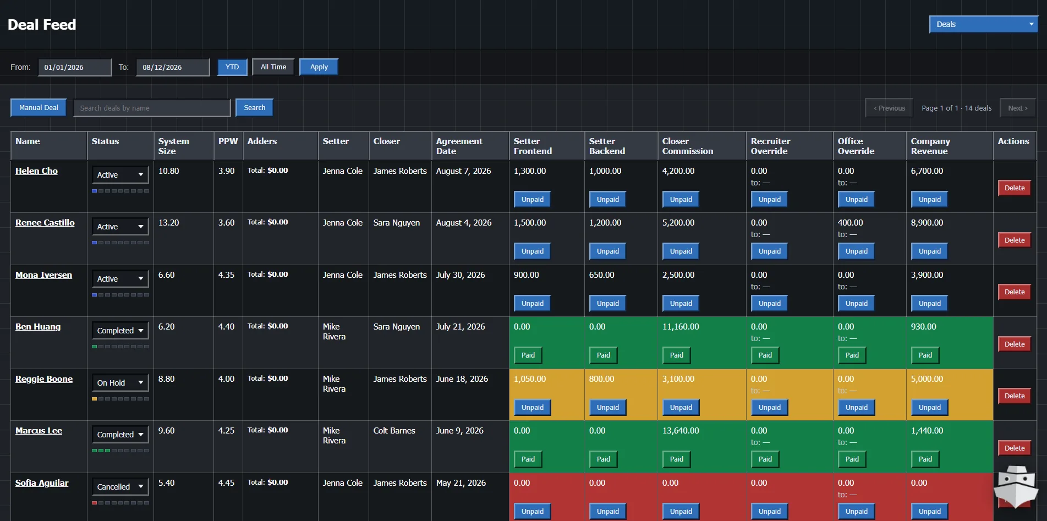Toggle Marcus Lee Office Override Paid status
This screenshot has width=1047, height=521.
pos(852,459)
